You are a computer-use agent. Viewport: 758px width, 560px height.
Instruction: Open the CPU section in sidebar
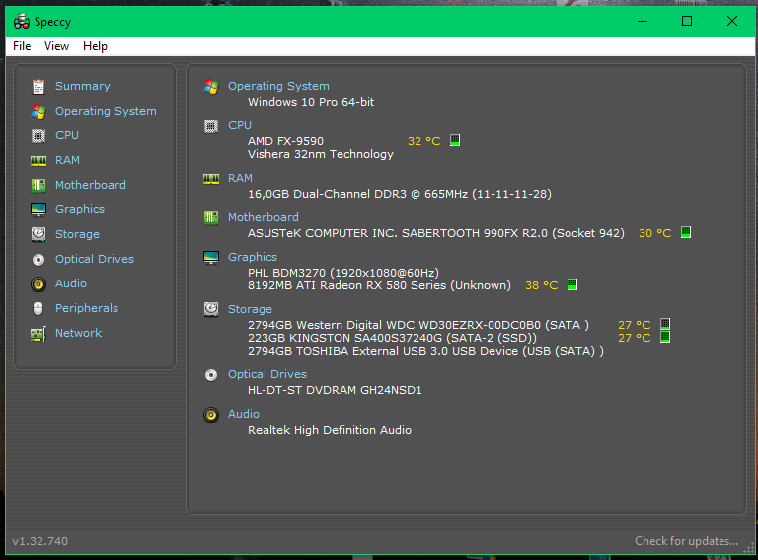(x=67, y=135)
